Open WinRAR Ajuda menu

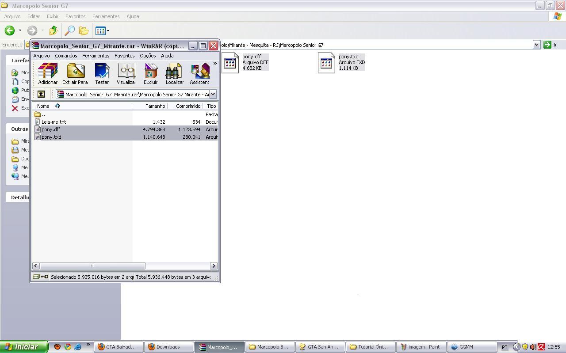(167, 56)
